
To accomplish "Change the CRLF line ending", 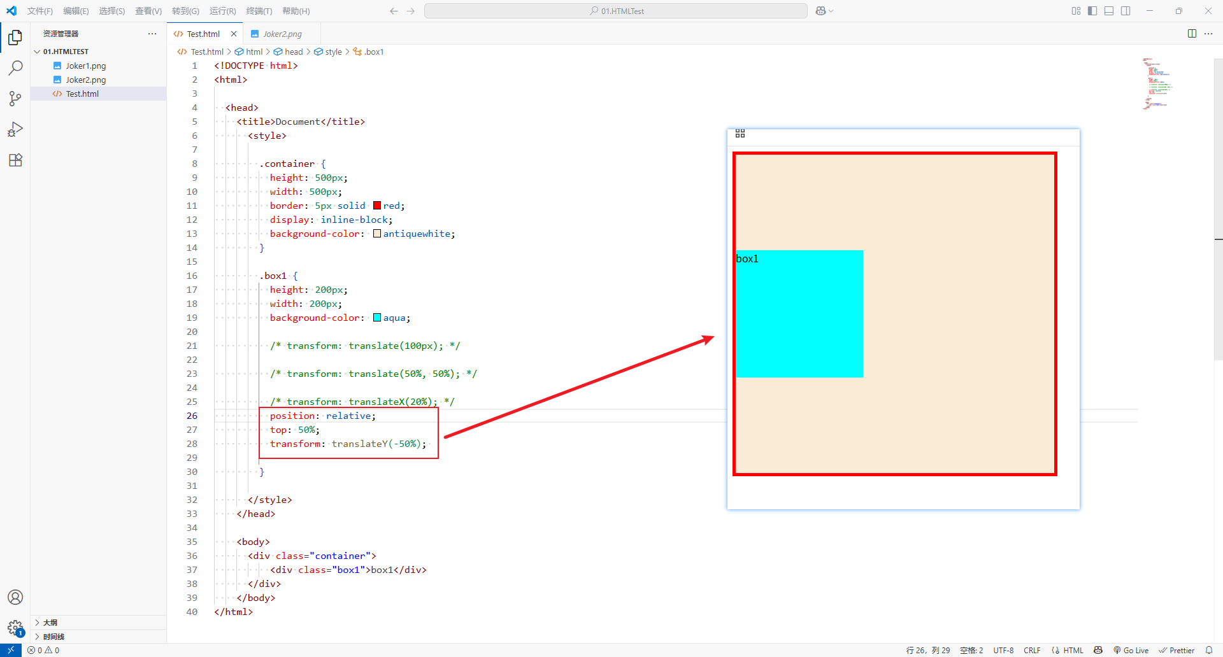I will click(x=1032, y=650).
